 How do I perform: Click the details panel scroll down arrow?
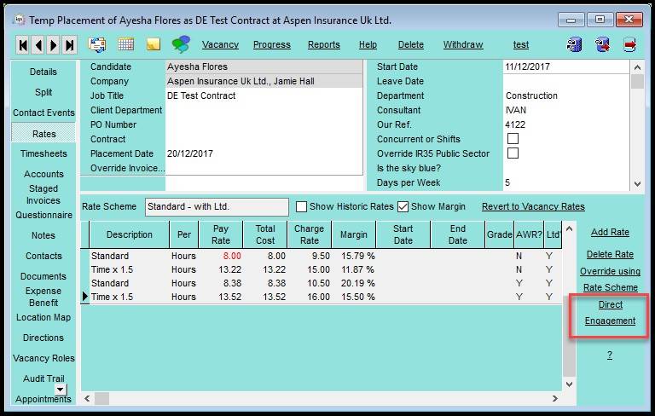click(x=637, y=183)
